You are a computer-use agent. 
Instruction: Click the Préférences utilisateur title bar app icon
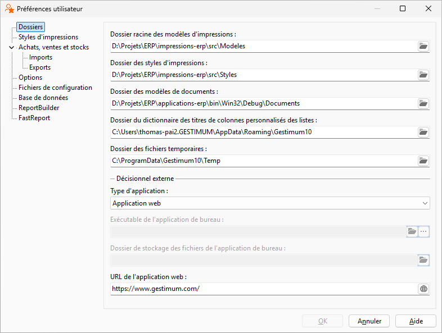(10, 9)
